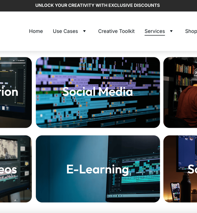This screenshot has height=213, width=197.
Task: Open the Creative Toolkit menu item
Action: 116,31
